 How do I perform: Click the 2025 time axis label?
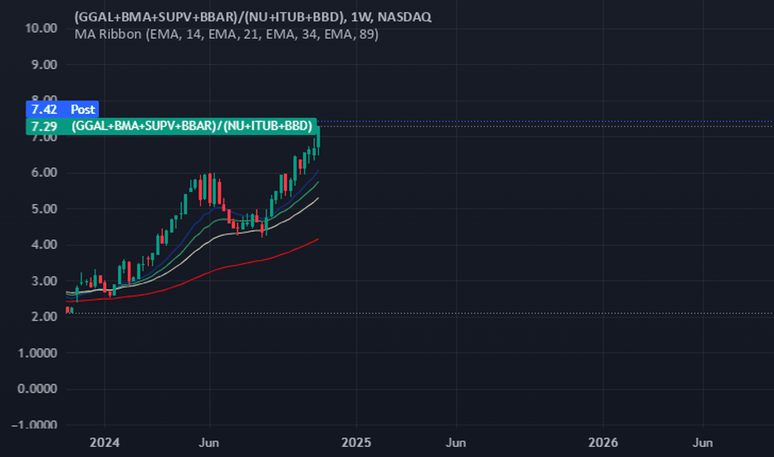[x=356, y=442]
